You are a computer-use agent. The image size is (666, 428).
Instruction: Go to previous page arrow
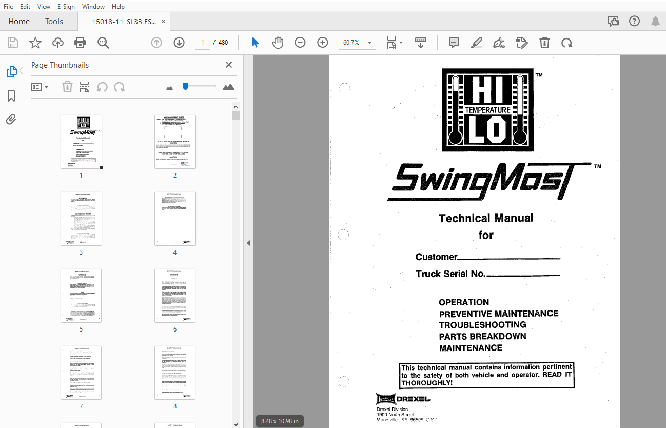click(156, 43)
